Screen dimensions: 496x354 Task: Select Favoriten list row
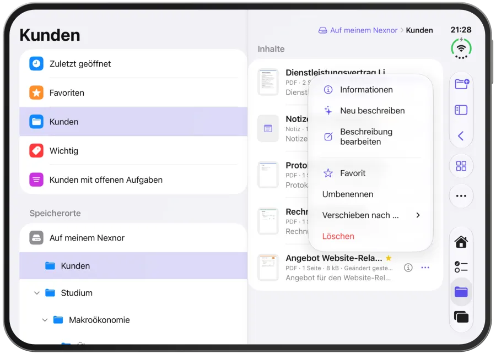click(x=133, y=92)
